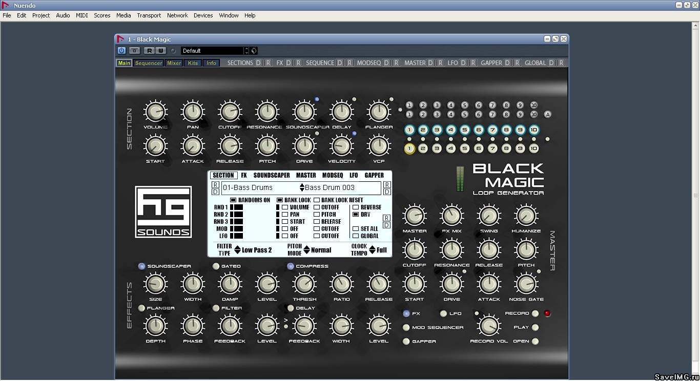Click the D button next to SECTIONS

[258, 63]
